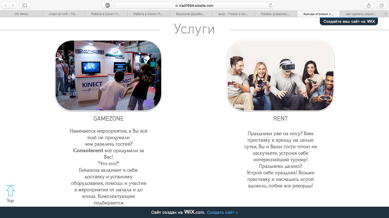This screenshot has height=218, width=389.
Task: Open the Kinect gamezone photo
Action: pos(108,76)
